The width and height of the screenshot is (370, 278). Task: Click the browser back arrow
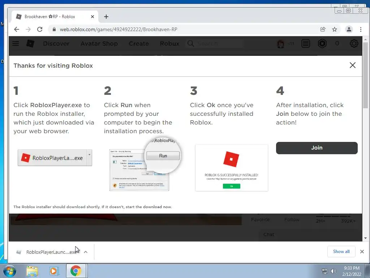pyautogui.click(x=17, y=29)
